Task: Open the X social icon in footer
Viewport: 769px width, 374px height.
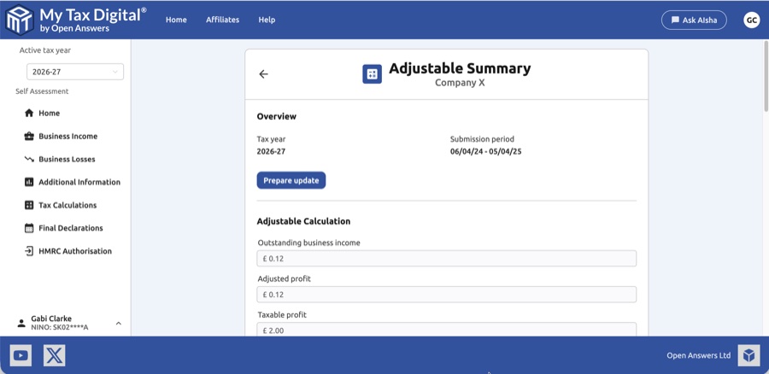Action: pyautogui.click(x=55, y=355)
